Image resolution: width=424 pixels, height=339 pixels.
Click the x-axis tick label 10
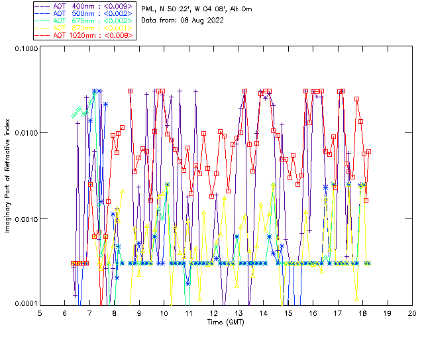pos(164,313)
